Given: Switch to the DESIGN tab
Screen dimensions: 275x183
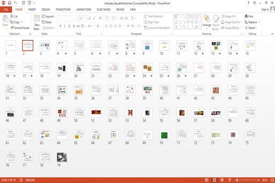Looking at the screenshot, I should pos(45,10).
